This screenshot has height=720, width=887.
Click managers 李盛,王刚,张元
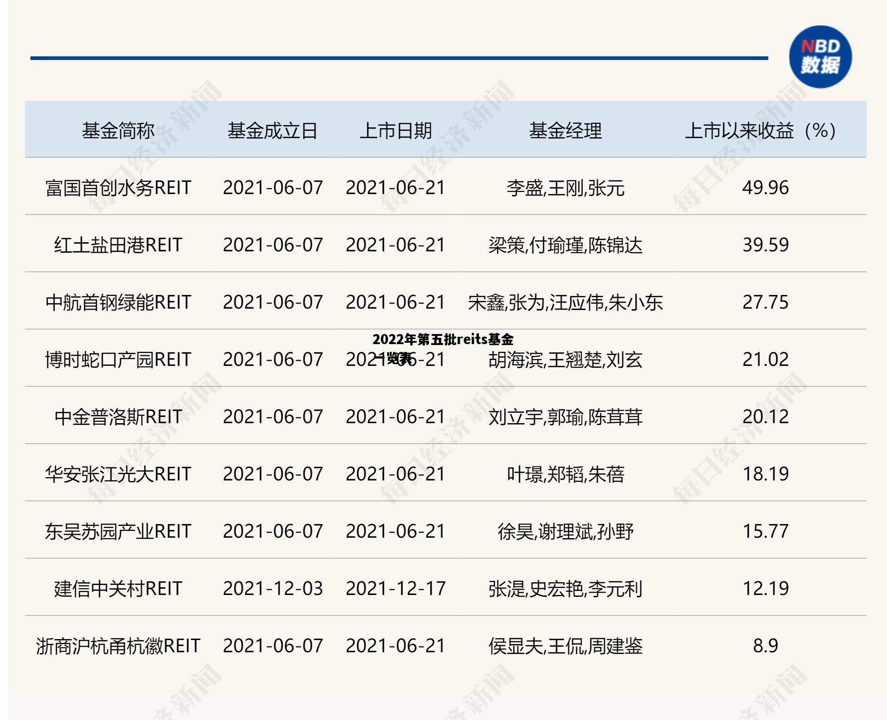pos(565,188)
